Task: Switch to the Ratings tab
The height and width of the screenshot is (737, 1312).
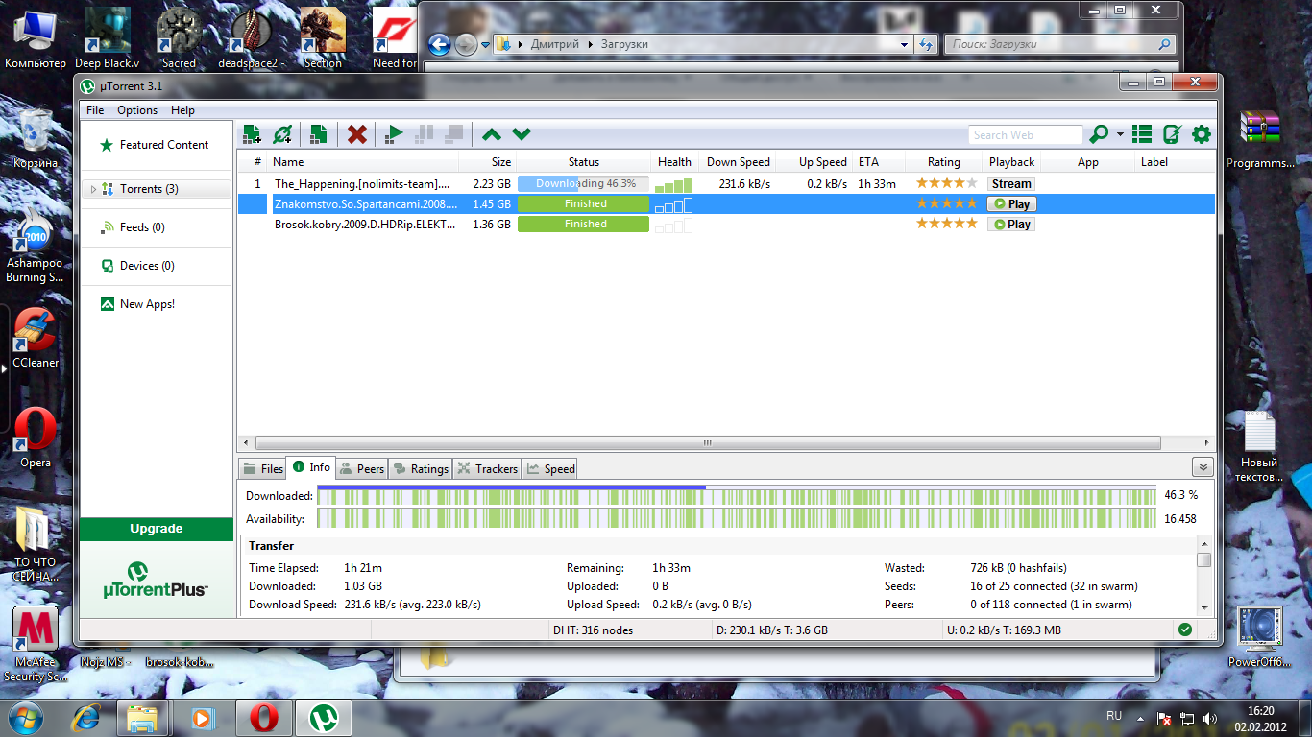Action: [x=420, y=469]
